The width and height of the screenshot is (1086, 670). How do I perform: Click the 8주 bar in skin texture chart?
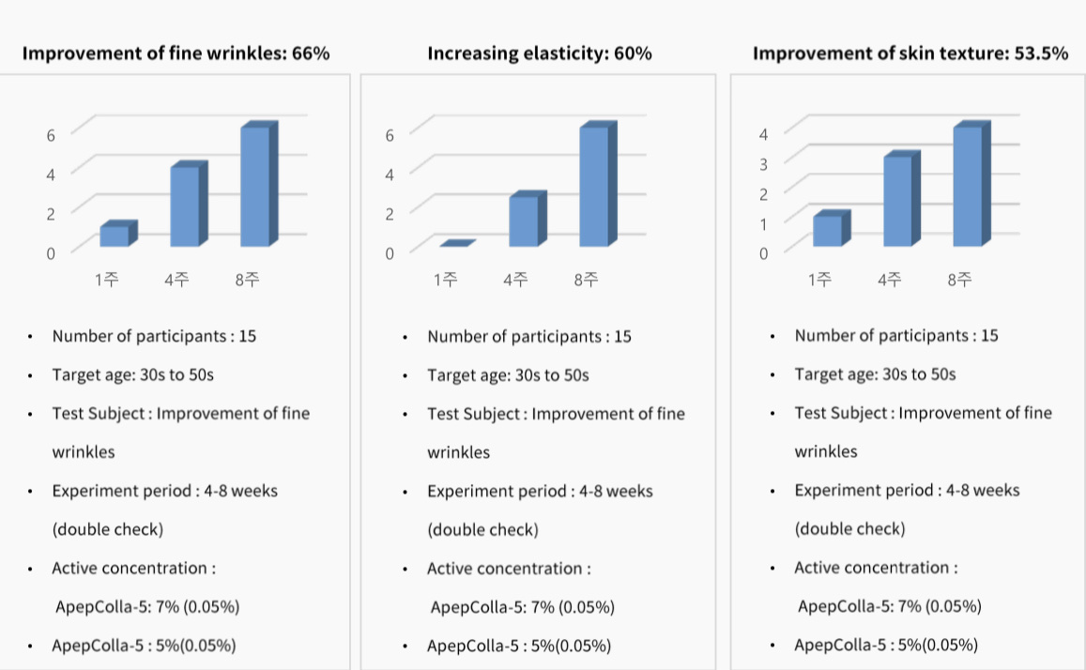971,183
